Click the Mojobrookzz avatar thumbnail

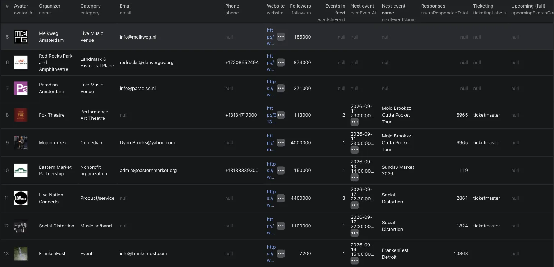coord(21,142)
